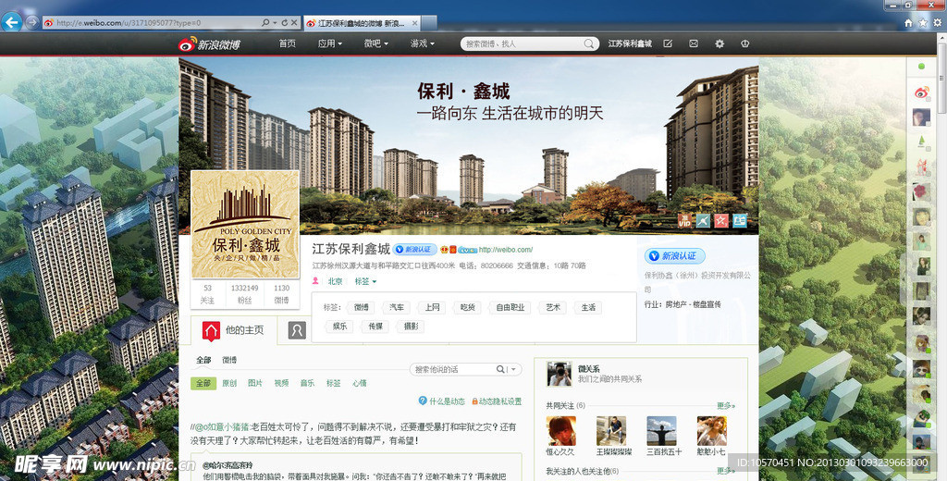This screenshot has width=947, height=481.
Task: Open 王璨璨璨璨 avatar in 共同关注
Action: [611, 430]
